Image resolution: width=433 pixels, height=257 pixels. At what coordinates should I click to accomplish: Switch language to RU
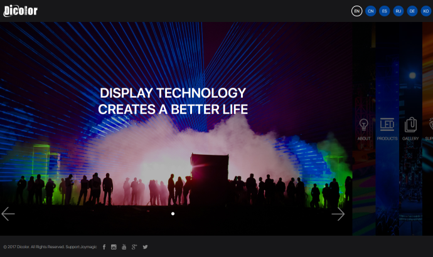398,11
